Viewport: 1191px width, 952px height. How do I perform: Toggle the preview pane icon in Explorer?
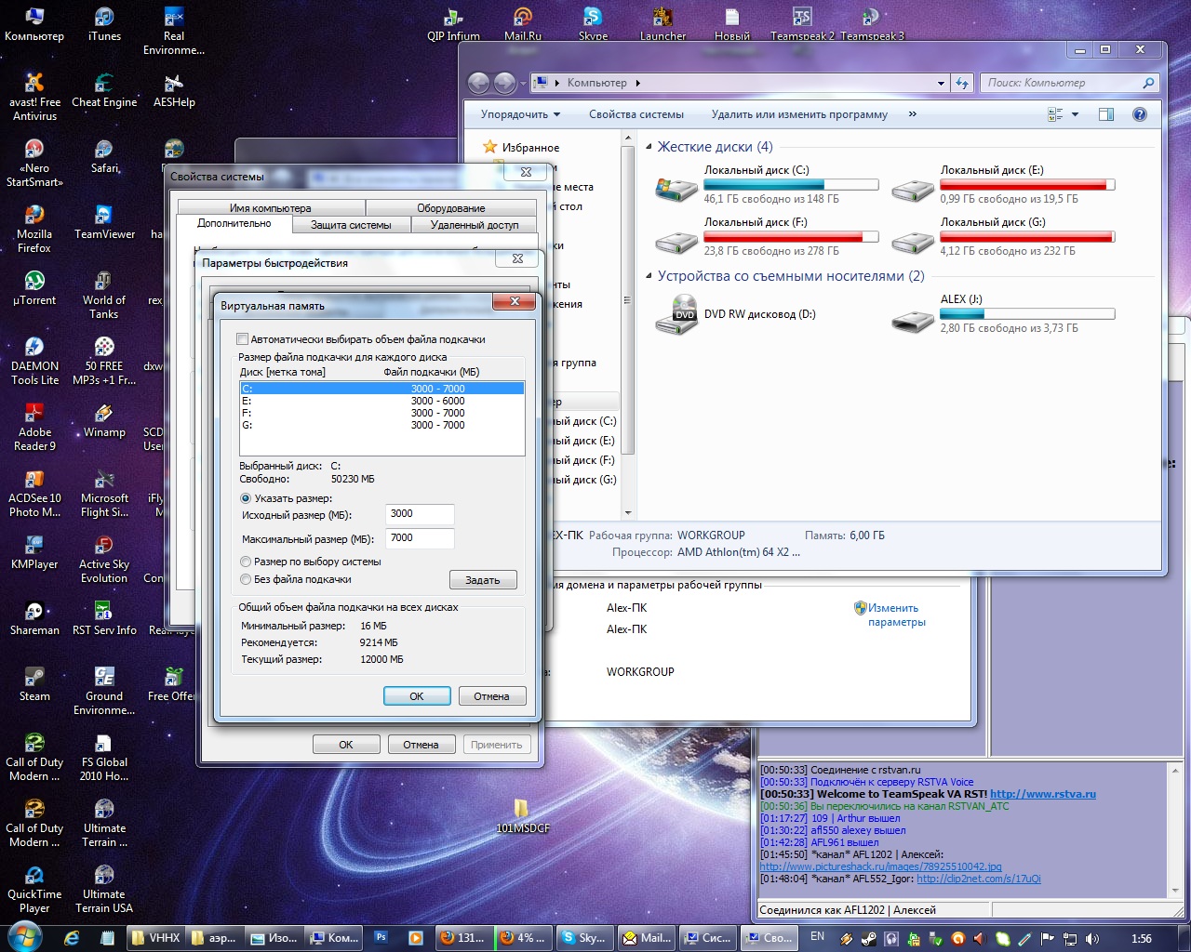[1106, 114]
